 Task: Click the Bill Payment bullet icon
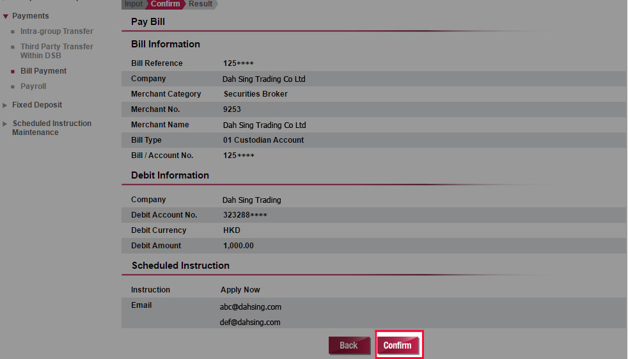(13, 71)
